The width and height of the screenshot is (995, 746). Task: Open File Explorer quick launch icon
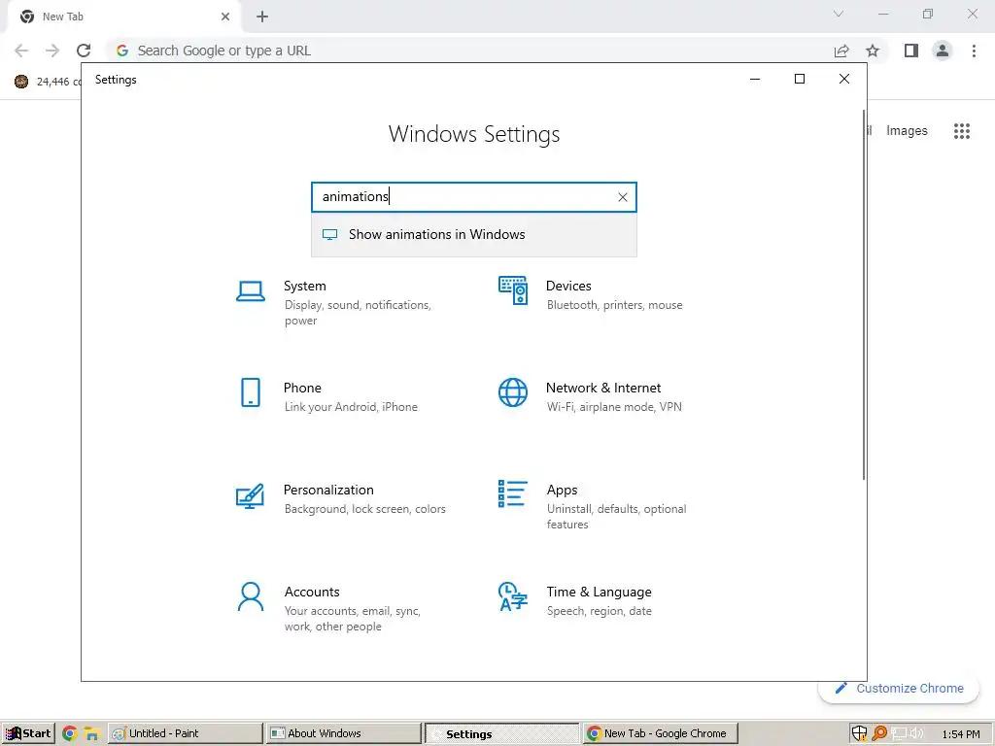pyautogui.click(x=92, y=734)
